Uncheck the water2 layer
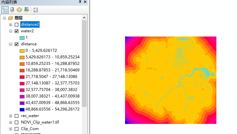This screenshot has width=237, height=134. click(x=16, y=31)
